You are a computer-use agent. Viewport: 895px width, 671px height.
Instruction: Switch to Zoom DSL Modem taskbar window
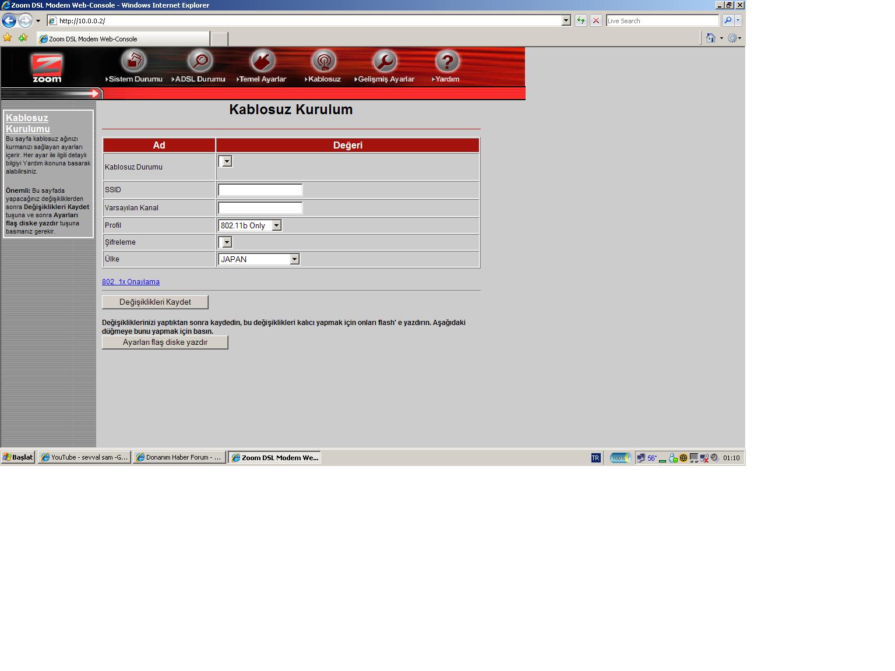pyautogui.click(x=274, y=457)
